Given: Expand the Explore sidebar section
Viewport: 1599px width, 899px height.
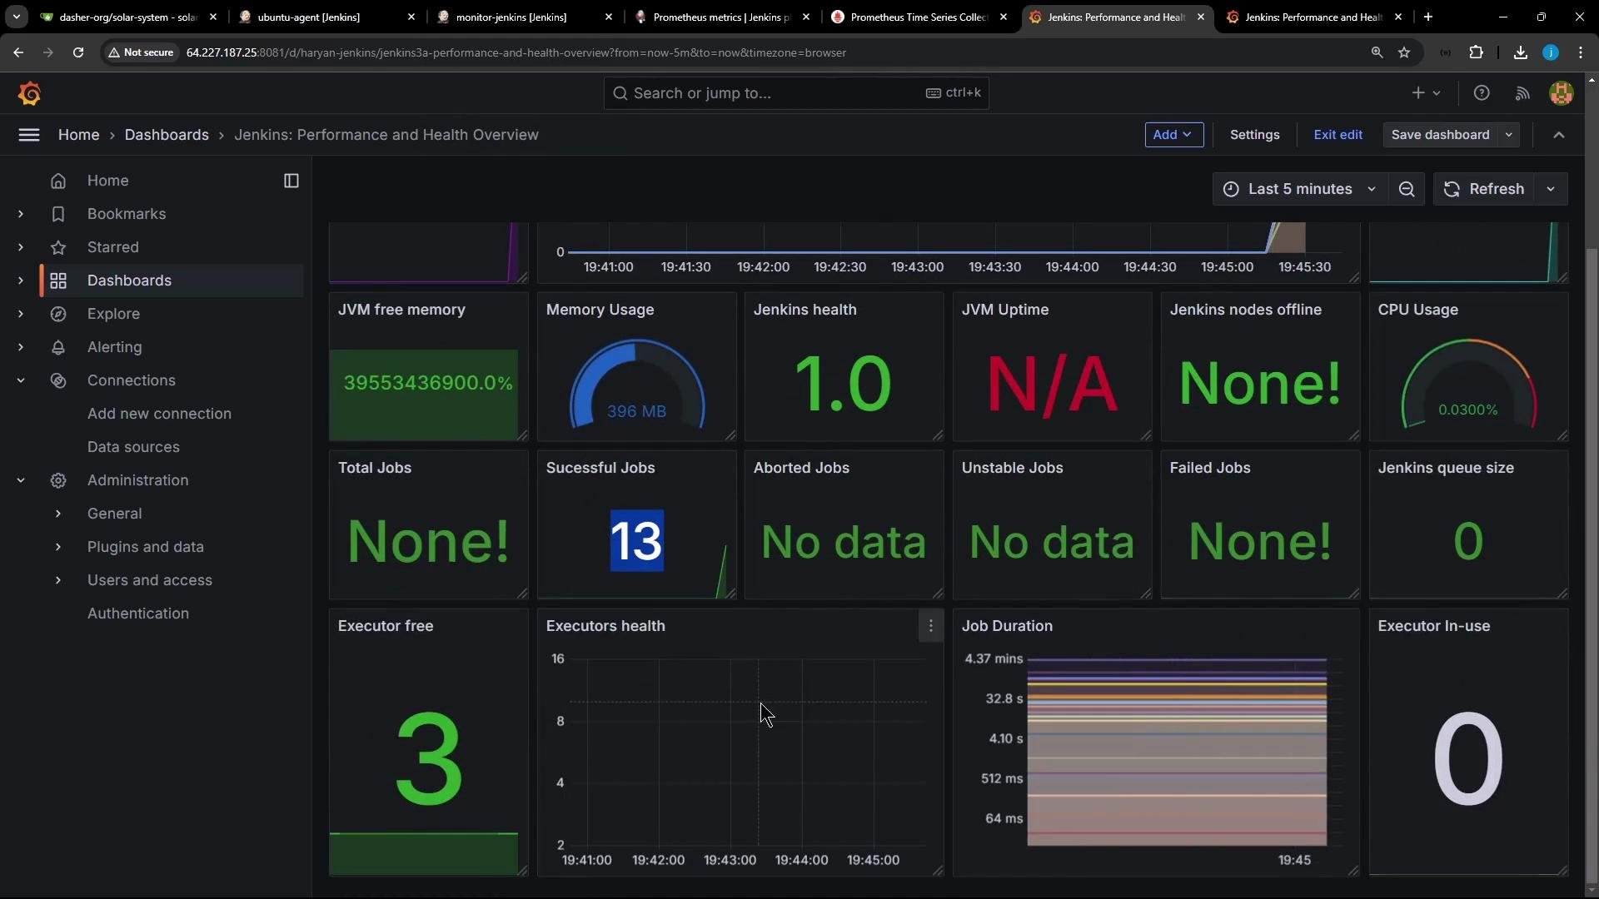Looking at the screenshot, I should pyautogui.click(x=21, y=314).
